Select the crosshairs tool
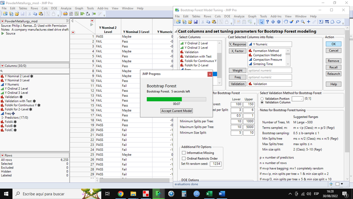353x199 pixels. [x=308, y=22]
